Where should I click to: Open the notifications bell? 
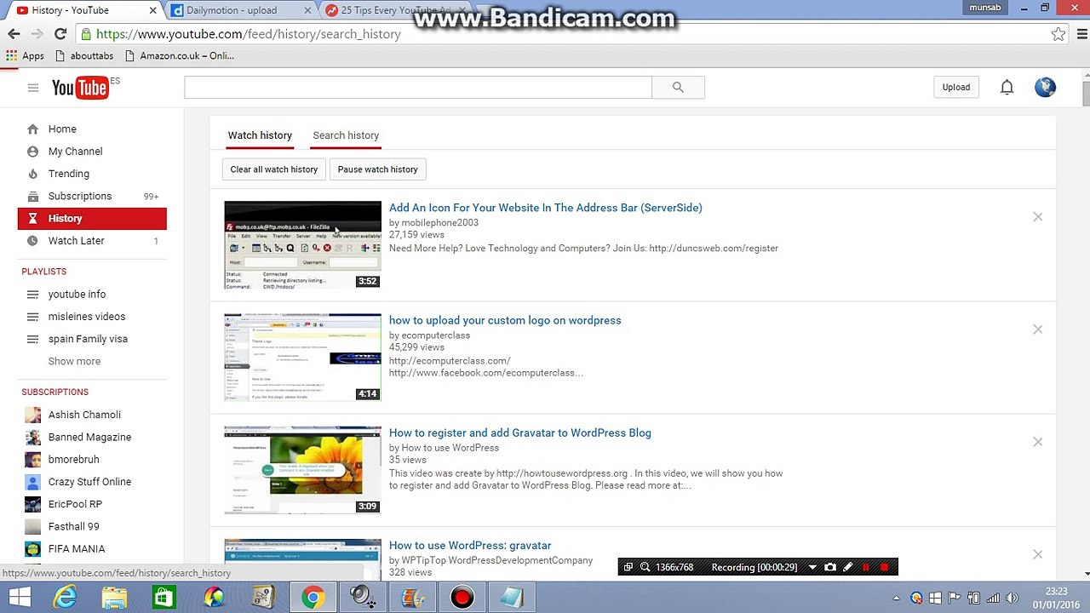pyautogui.click(x=1007, y=87)
